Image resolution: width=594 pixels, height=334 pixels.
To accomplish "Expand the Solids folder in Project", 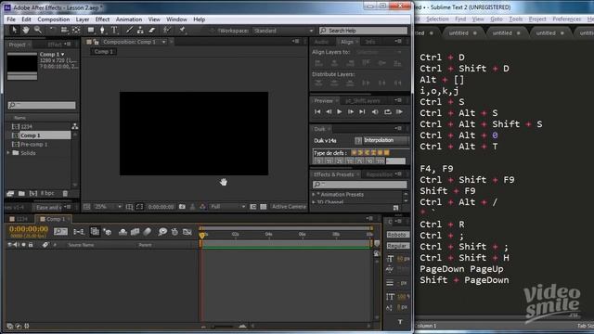I will (8, 153).
